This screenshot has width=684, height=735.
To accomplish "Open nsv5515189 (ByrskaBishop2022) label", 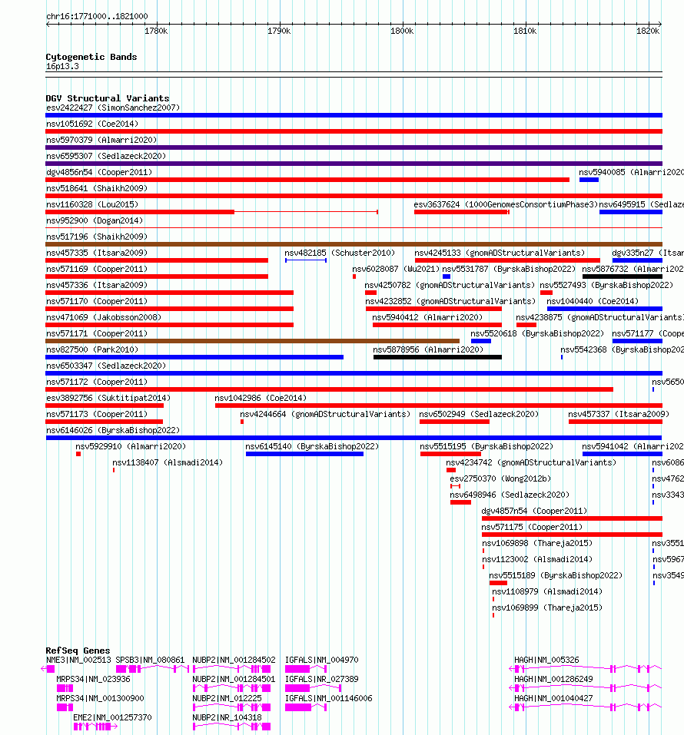I will click(556, 575).
